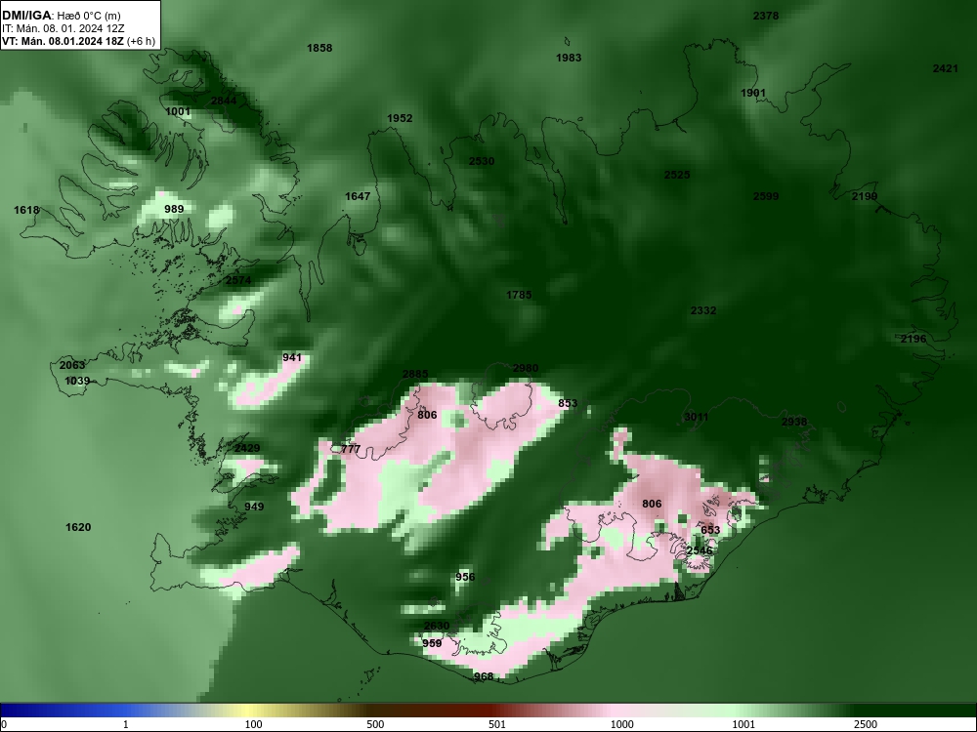Select the value 2885

[415, 375]
